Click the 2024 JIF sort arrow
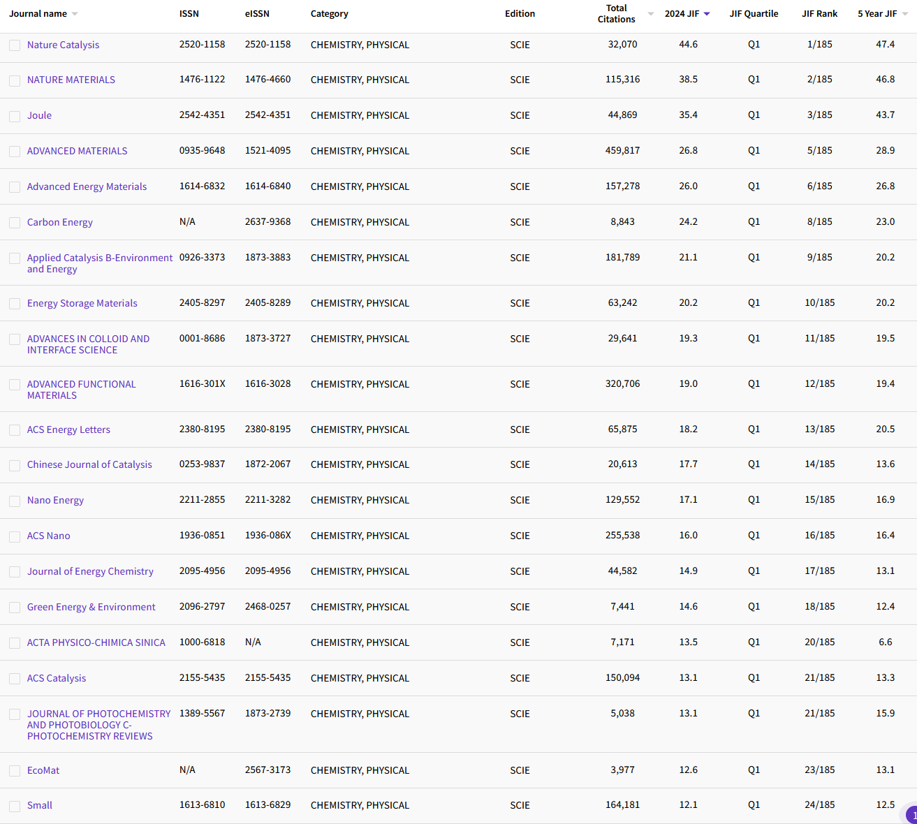 (x=707, y=13)
